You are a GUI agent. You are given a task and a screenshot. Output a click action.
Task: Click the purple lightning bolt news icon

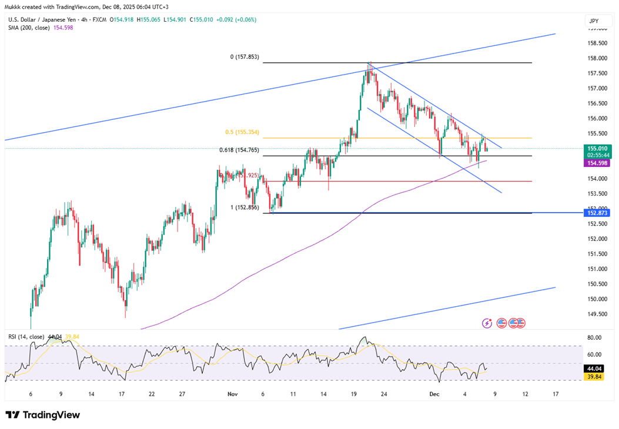(487, 323)
